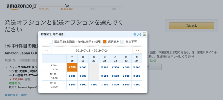Image resolution: width=223 pixels, height=100 pixels.
Task: Click the unavailable Saturday 20 12:00-18:00 cell
Action: [94, 76]
